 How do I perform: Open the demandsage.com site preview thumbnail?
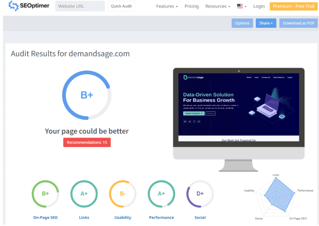pyautogui.click(x=239, y=108)
